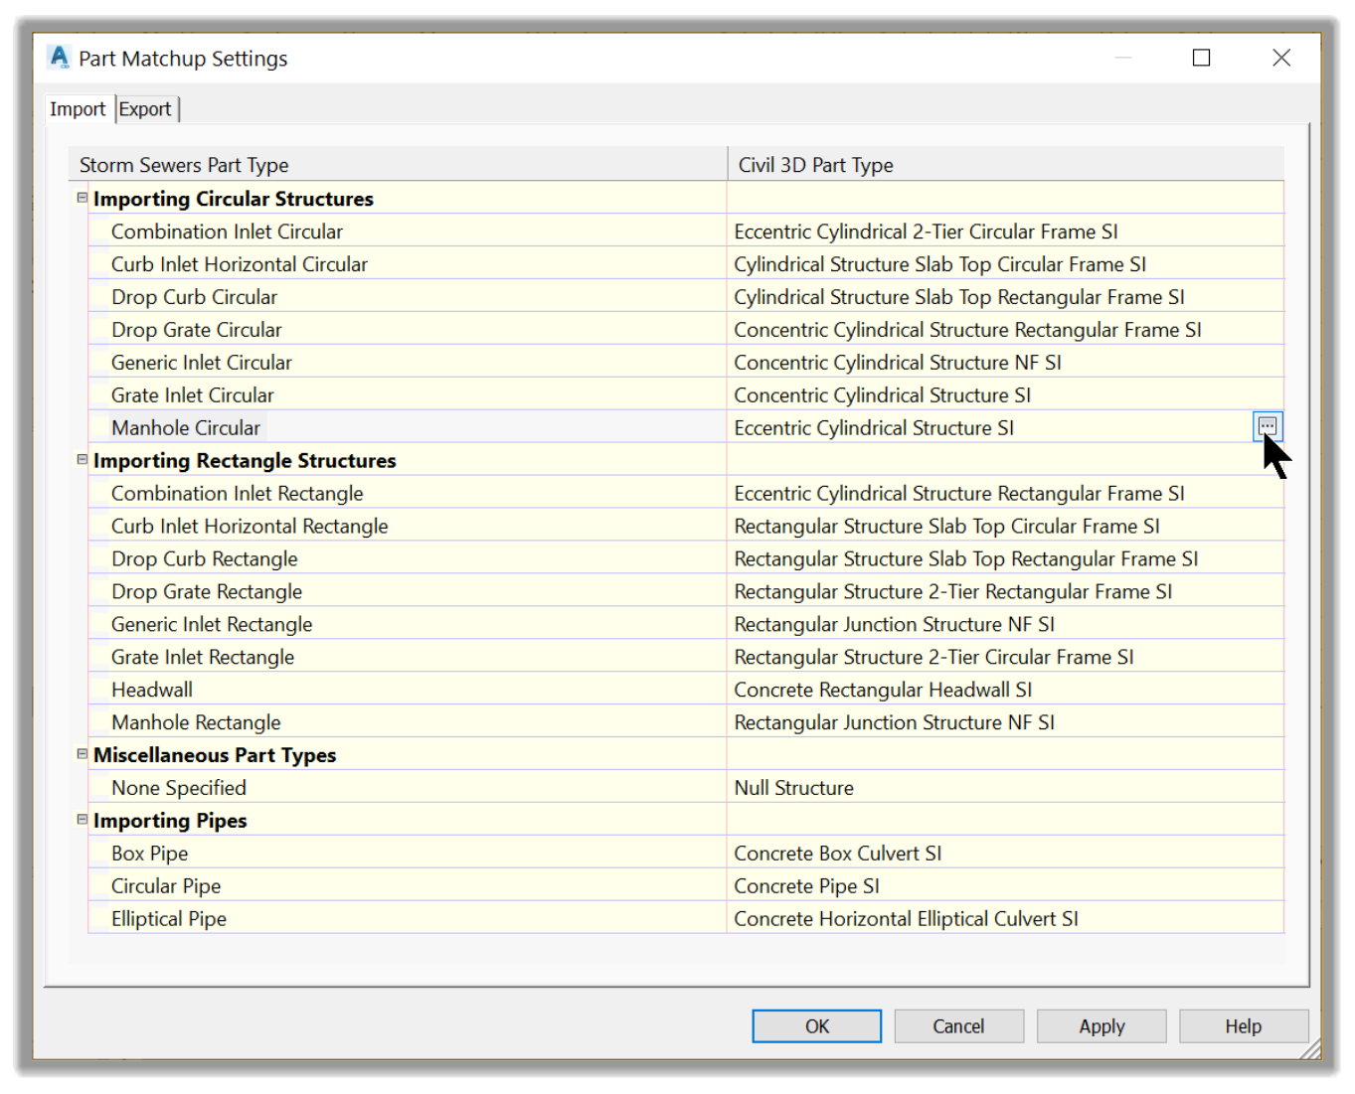Viewport: 1355px width, 1094px height.
Task: Switch to the Export tab
Action: 145,109
